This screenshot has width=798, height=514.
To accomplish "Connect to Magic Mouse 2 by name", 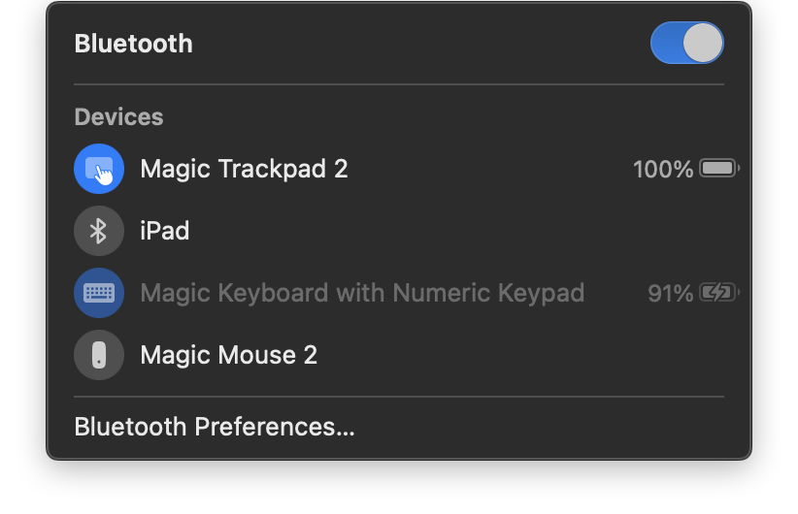I will (228, 355).
